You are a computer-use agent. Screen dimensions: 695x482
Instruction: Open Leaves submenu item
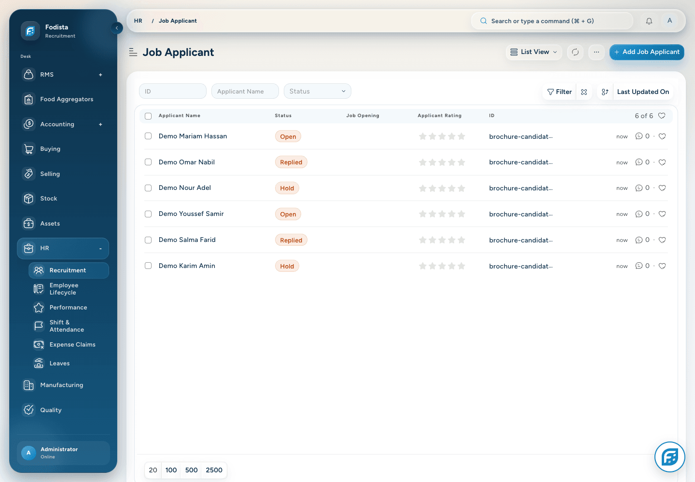click(69, 363)
